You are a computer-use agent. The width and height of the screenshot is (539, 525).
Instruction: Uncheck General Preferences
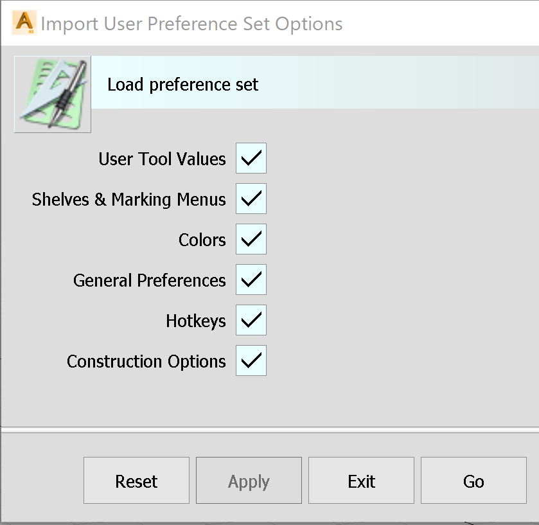pyautogui.click(x=251, y=280)
